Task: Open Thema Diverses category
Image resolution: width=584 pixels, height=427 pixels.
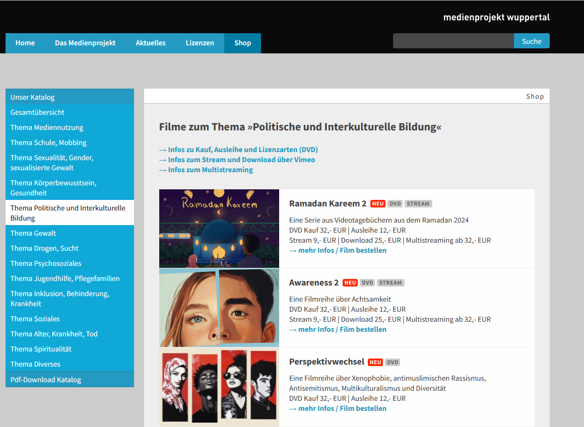Action: click(x=70, y=364)
